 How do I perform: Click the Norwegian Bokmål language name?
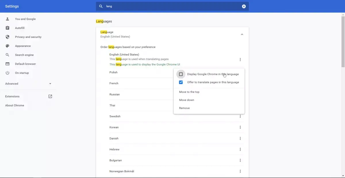coord(122,171)
